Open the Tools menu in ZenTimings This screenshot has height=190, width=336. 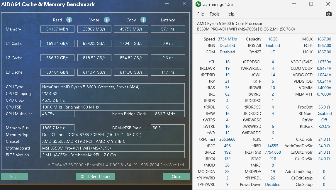pyautogui.click(x=215, y=14)
